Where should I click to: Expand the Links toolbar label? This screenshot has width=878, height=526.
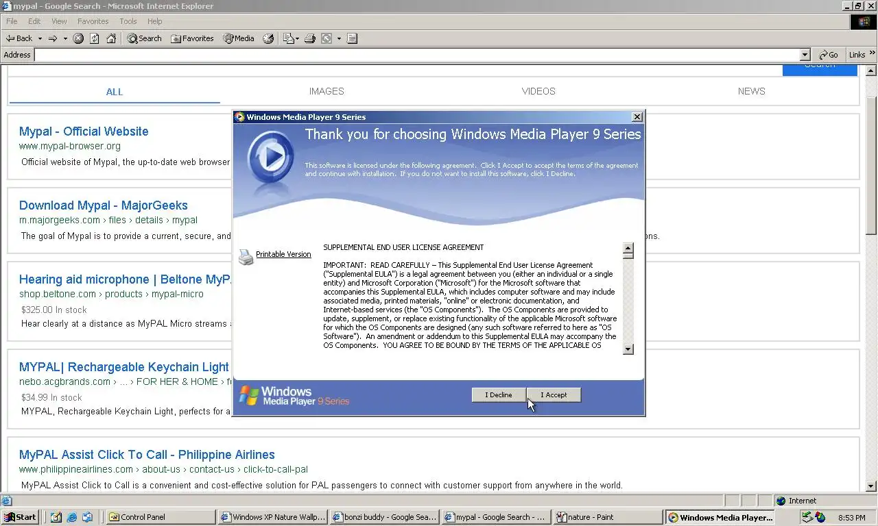(857, 55)
